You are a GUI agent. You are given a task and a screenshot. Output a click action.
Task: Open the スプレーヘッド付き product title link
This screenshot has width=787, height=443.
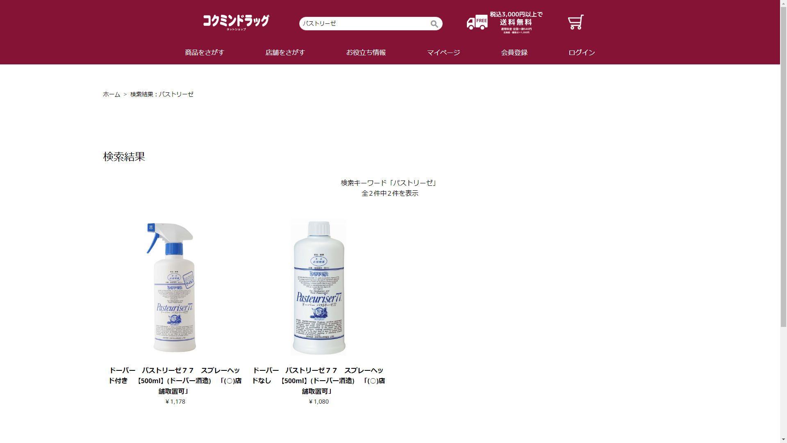(x=175, y=381)
